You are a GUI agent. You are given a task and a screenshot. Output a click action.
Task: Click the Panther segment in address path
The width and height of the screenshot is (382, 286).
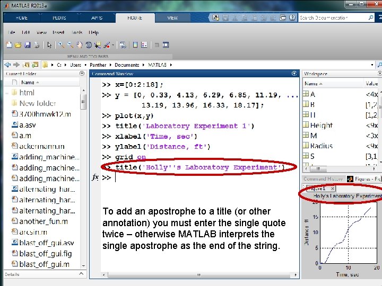(x=98, y=65)
